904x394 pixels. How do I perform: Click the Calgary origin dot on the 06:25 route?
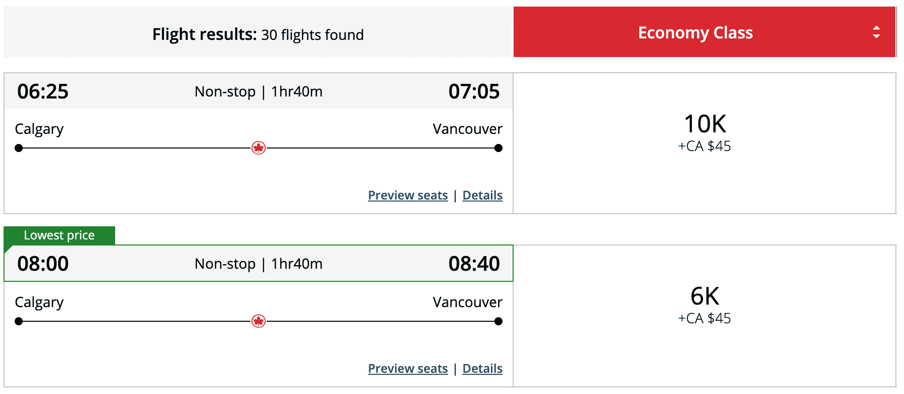[x=19, y=148]
